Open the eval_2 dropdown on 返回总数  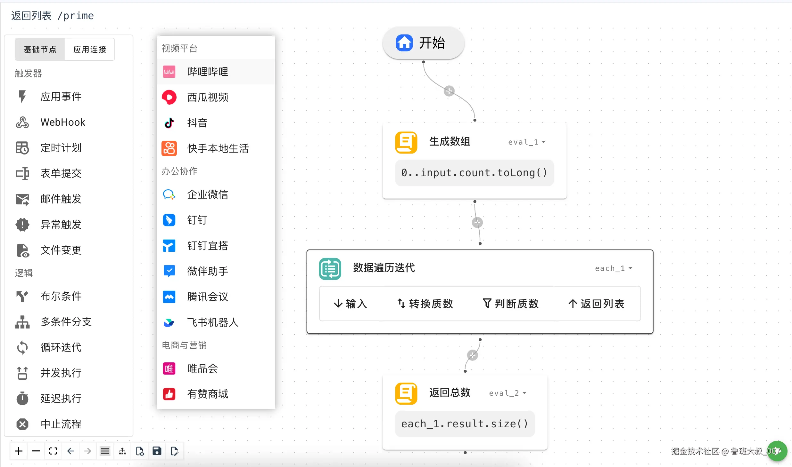(x=507, y=393)
